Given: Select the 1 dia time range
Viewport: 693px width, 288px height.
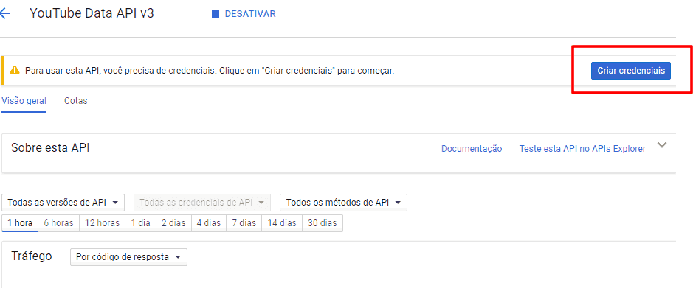Looking at the screenshot, I should point(140,223).
